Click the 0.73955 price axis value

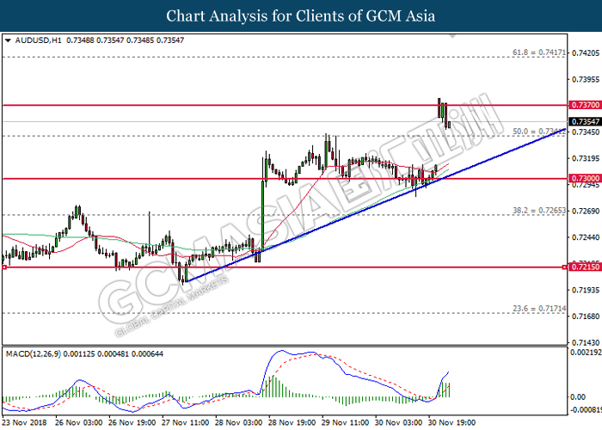[x=586, y=79]
